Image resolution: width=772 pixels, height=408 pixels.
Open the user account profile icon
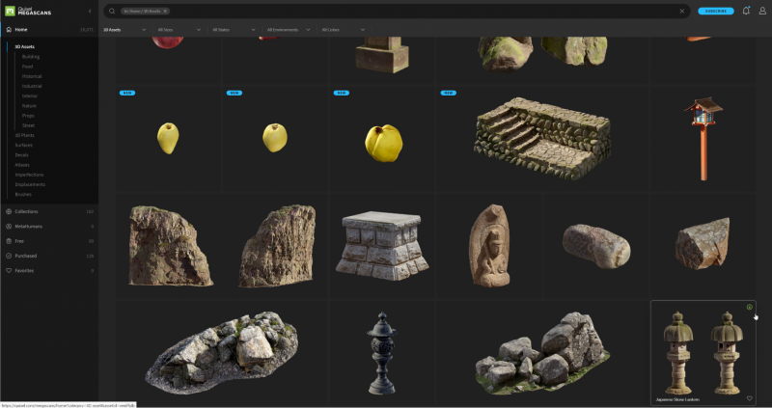pos(762,12)
